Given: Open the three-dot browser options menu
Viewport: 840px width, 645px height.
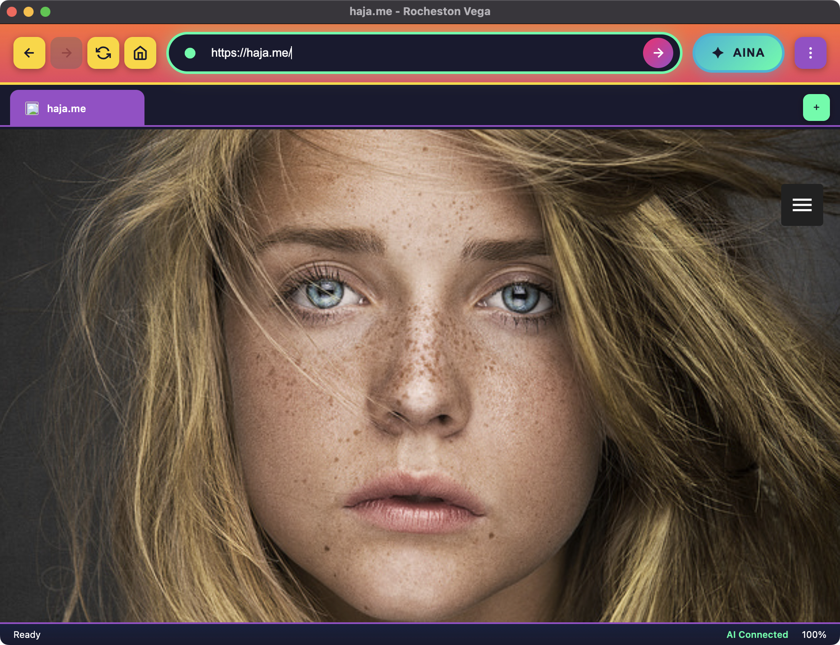Looking at the screenshot, I should [x=810, y=53].
